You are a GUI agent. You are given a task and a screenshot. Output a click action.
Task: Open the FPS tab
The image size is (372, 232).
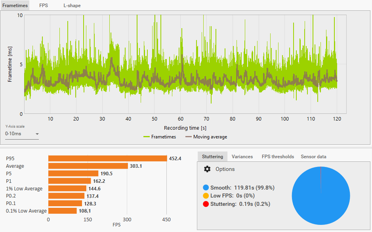pyautogui.click(x=44, y=5)
